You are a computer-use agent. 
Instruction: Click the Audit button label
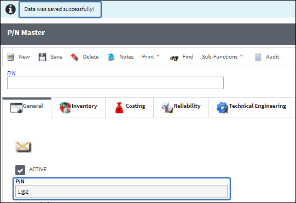(272, 57)
